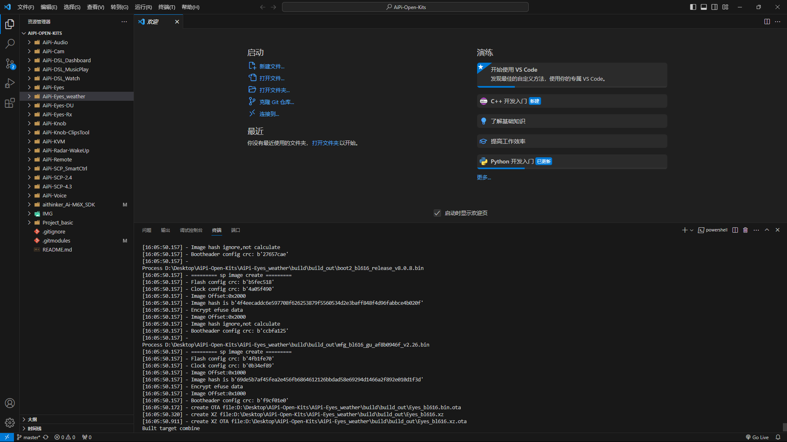Click the remote window indicator in status bar
Viewport: 787px width, 442px height.
point(7,437)
